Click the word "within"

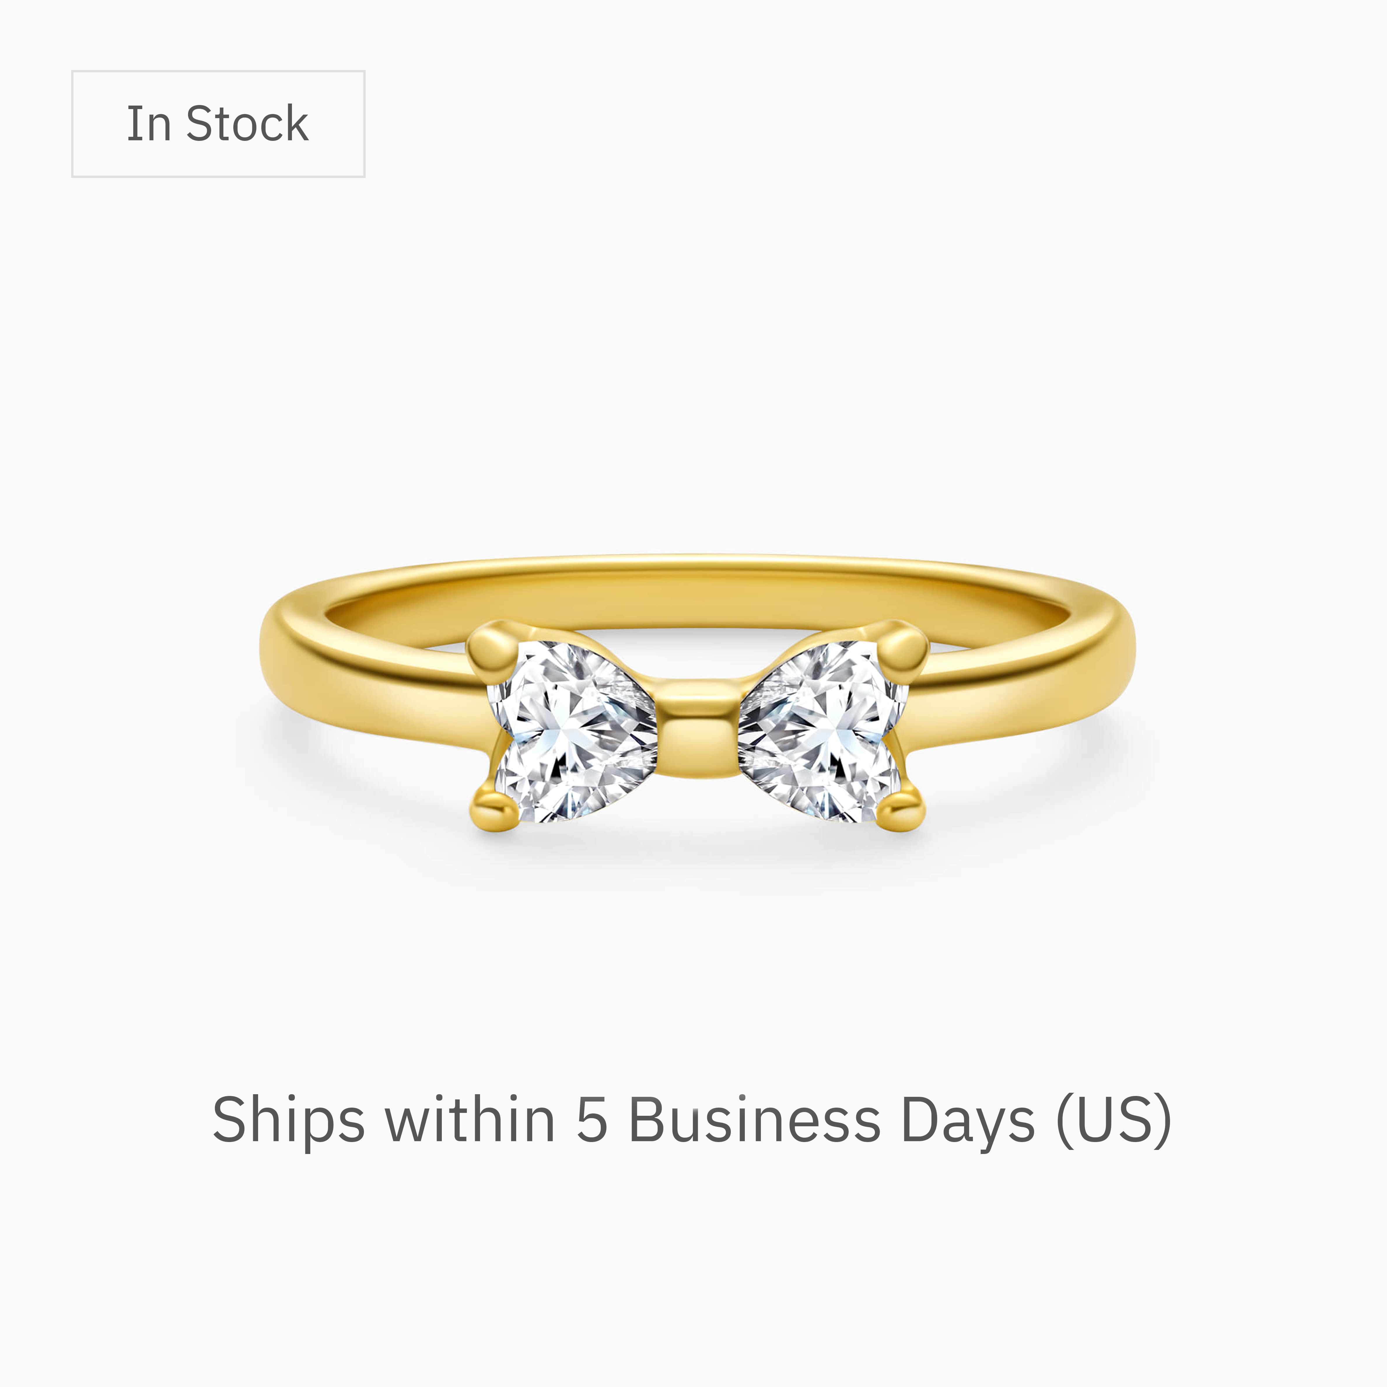pos(470,1118)
